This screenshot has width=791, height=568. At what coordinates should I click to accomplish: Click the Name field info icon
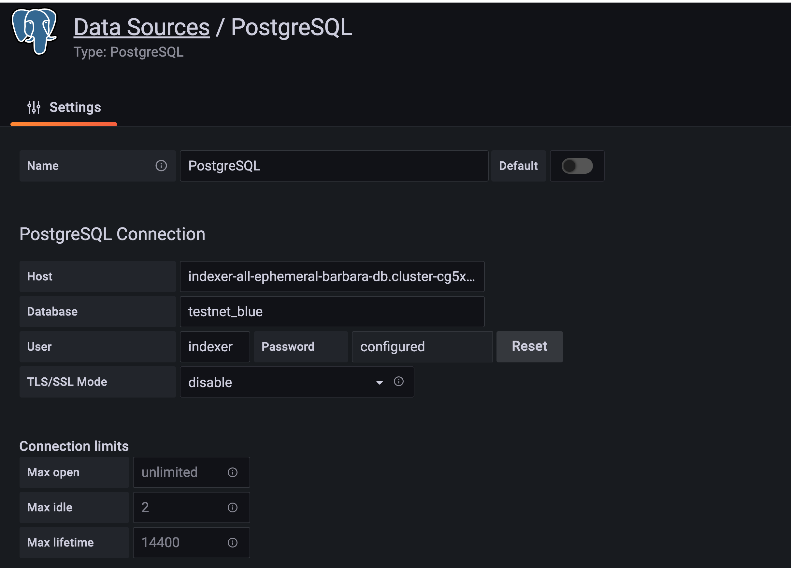(x=161, y=166)
